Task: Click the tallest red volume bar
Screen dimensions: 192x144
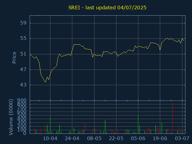Action: tap(173, 118)
